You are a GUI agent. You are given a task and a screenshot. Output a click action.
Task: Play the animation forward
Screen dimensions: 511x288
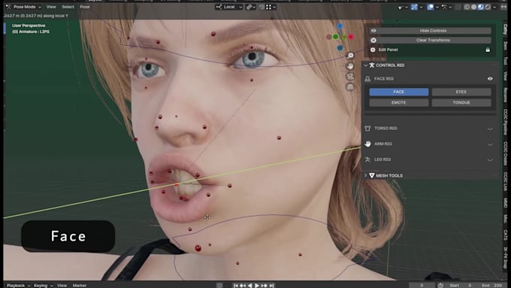click(x=257, y=286)
